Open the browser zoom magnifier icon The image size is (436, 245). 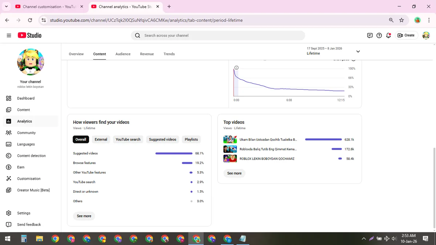pos(391,20)
